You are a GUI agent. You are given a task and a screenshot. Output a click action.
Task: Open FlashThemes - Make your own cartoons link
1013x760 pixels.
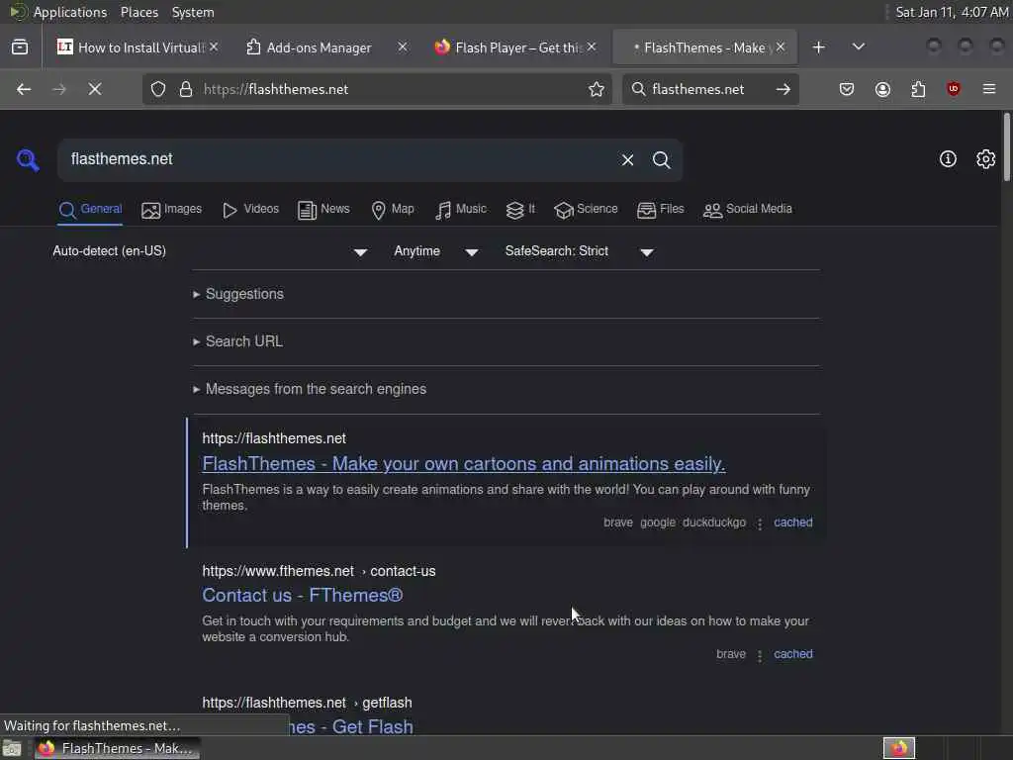pyautogui.click(x=463, y=464)
